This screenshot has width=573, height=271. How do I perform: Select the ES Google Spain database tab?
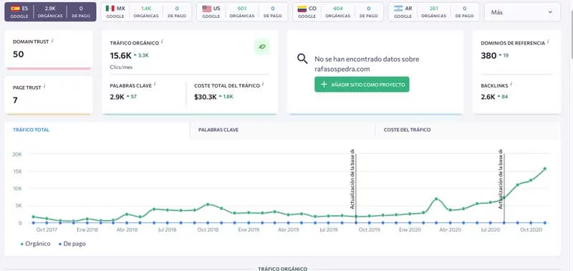(x=50, y=12)
